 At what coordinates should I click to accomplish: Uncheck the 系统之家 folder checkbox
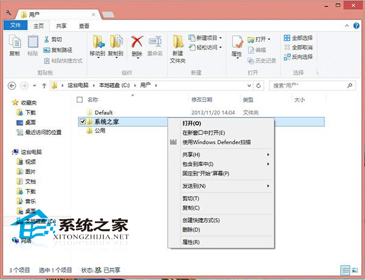[82, 121]
